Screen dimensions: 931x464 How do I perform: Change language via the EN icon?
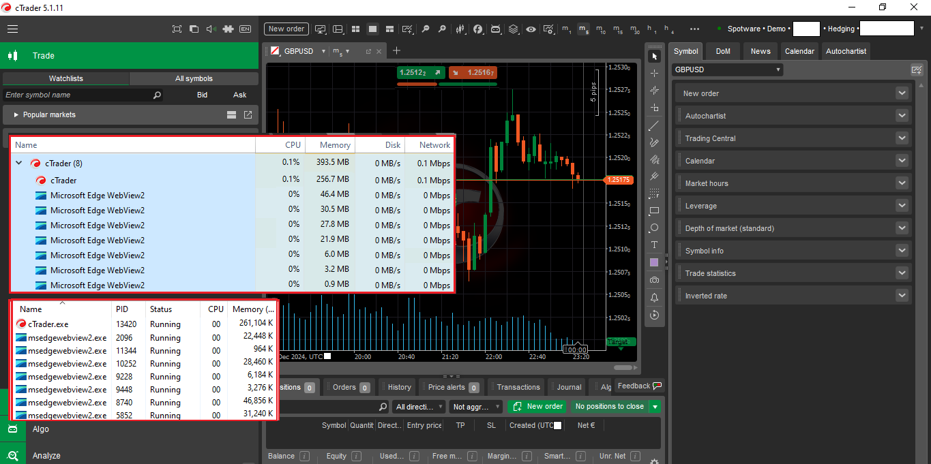tap(246, 29)
